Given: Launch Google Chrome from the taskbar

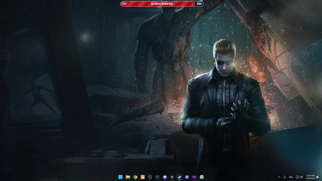Looking at the screenshot, I should click(135, 177).
